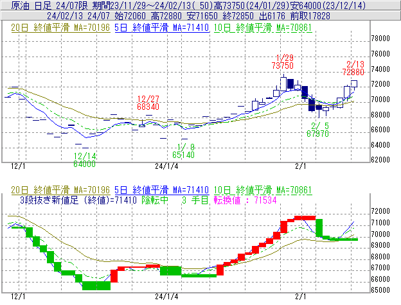Select the 2/13 72880 high label
This screenshot has width=401, height=305.
(353, 68)
